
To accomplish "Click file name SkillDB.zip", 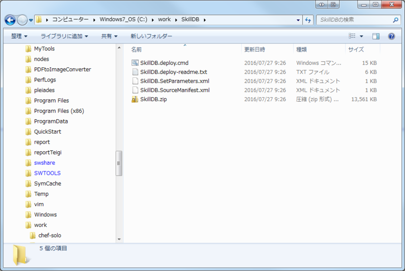I will pyautogui.click(x=153, y=99).
